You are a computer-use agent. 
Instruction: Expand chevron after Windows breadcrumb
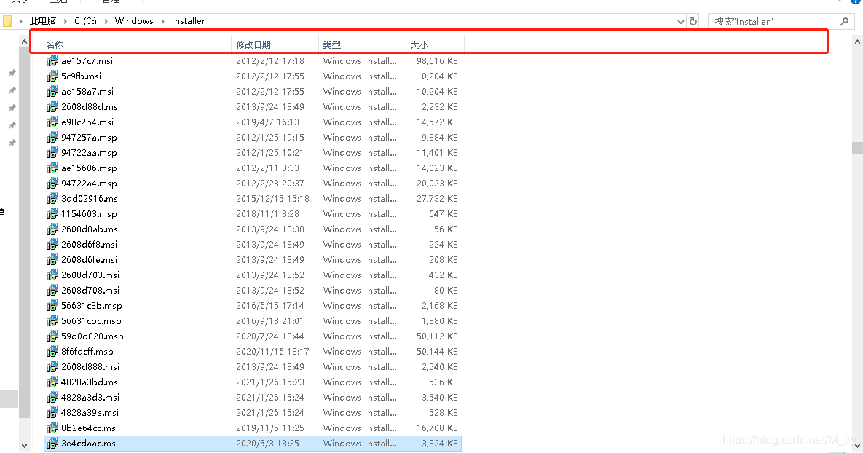[162, 21]
